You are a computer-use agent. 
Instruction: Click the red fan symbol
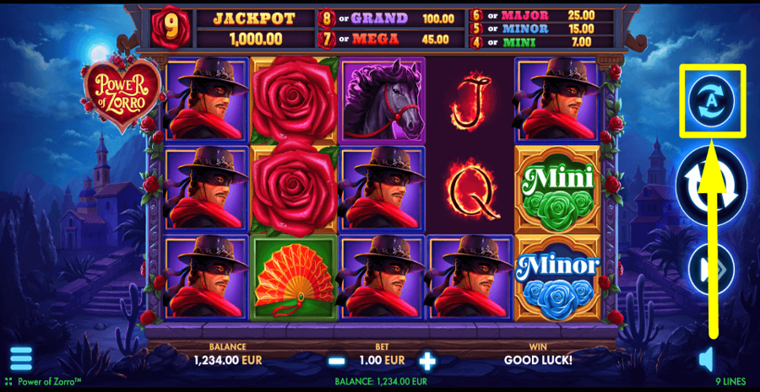point(294,278)
